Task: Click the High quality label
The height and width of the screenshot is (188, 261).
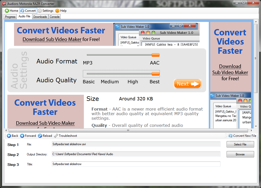Action: 133,82
